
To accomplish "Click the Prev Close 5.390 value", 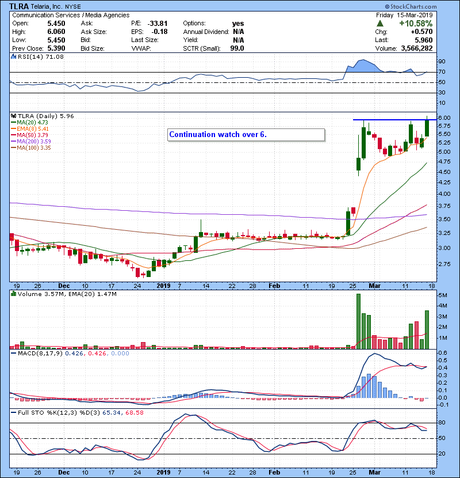I will 56,48.
